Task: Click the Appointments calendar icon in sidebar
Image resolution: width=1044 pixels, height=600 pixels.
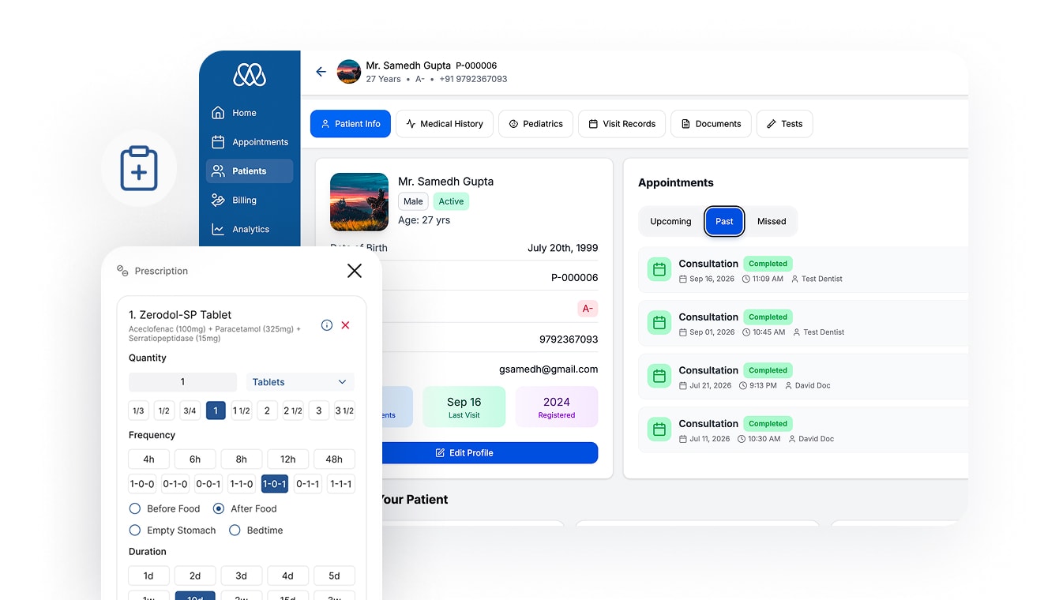Action: (x=218, y=142)
